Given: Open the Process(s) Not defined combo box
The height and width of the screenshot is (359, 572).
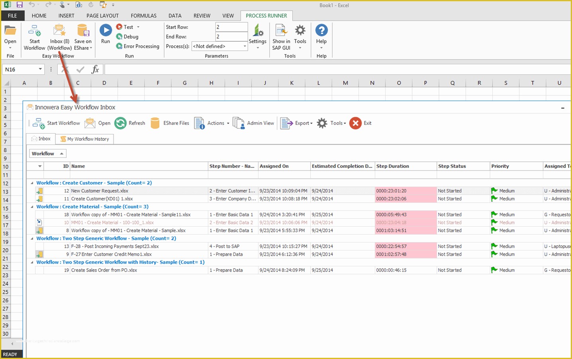Looking at the screenshot, I should (x=220, y=46).
